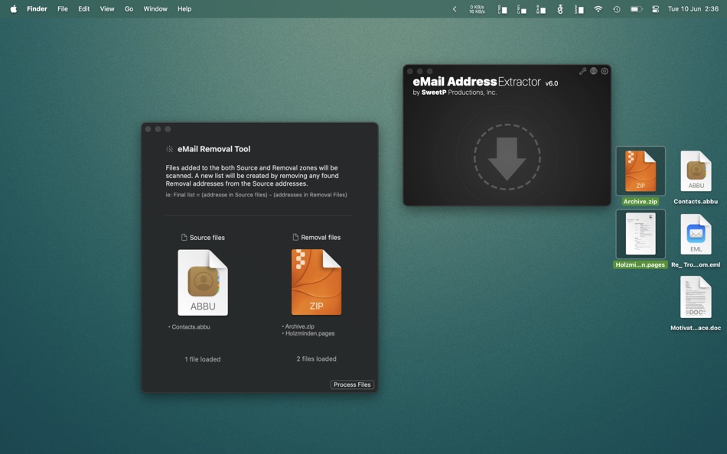Click the eMail Address Extractor title text
This screenshot has height=454, width=727.
click(x=477, y=82)
